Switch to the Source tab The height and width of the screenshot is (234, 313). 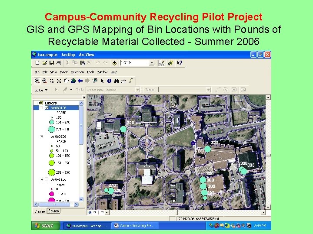click(x=53, y=211)
